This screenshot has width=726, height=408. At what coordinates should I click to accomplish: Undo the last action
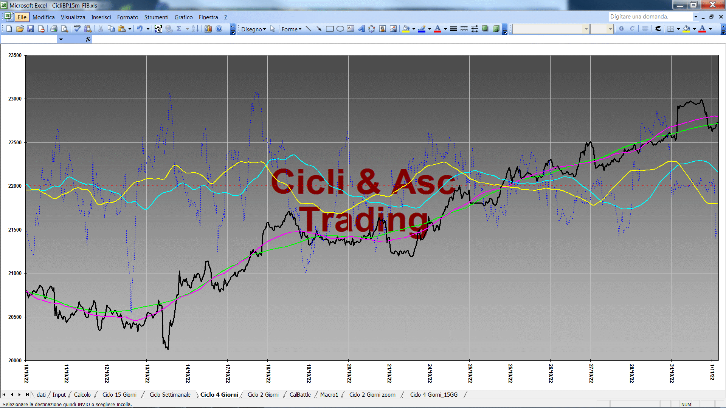pyautogui.click(x=140, y=29)
